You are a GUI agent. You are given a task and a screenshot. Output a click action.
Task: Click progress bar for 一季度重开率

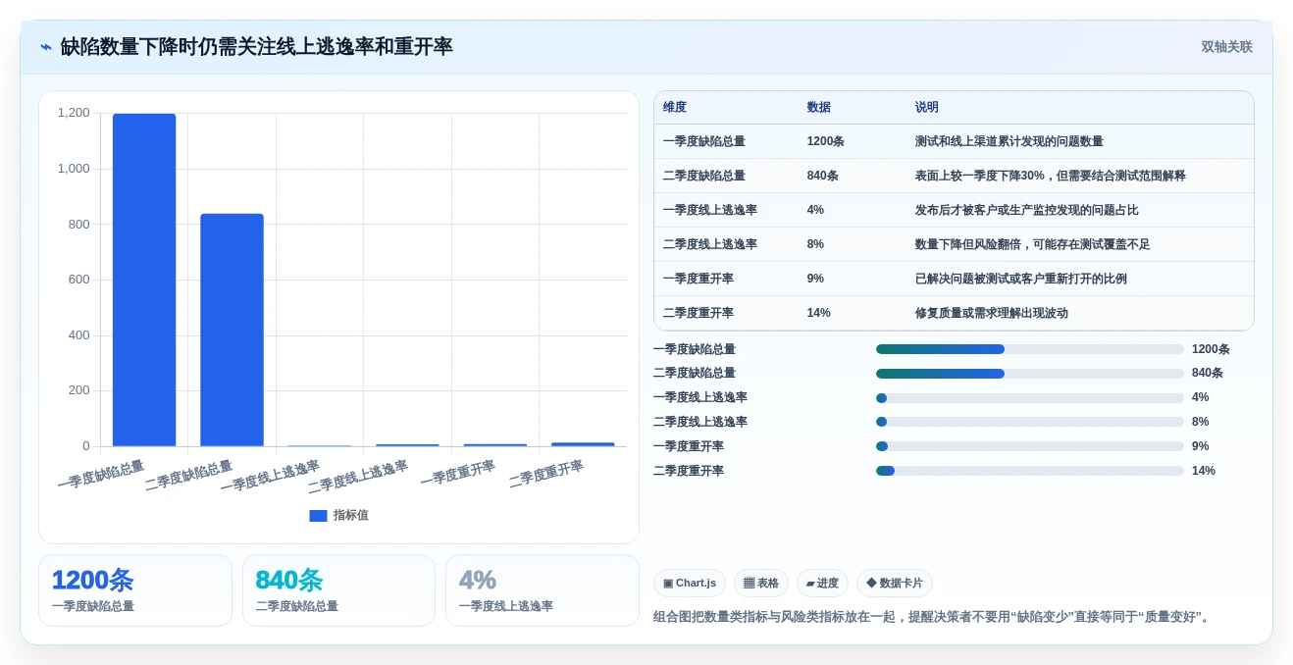pos(1030,446)
